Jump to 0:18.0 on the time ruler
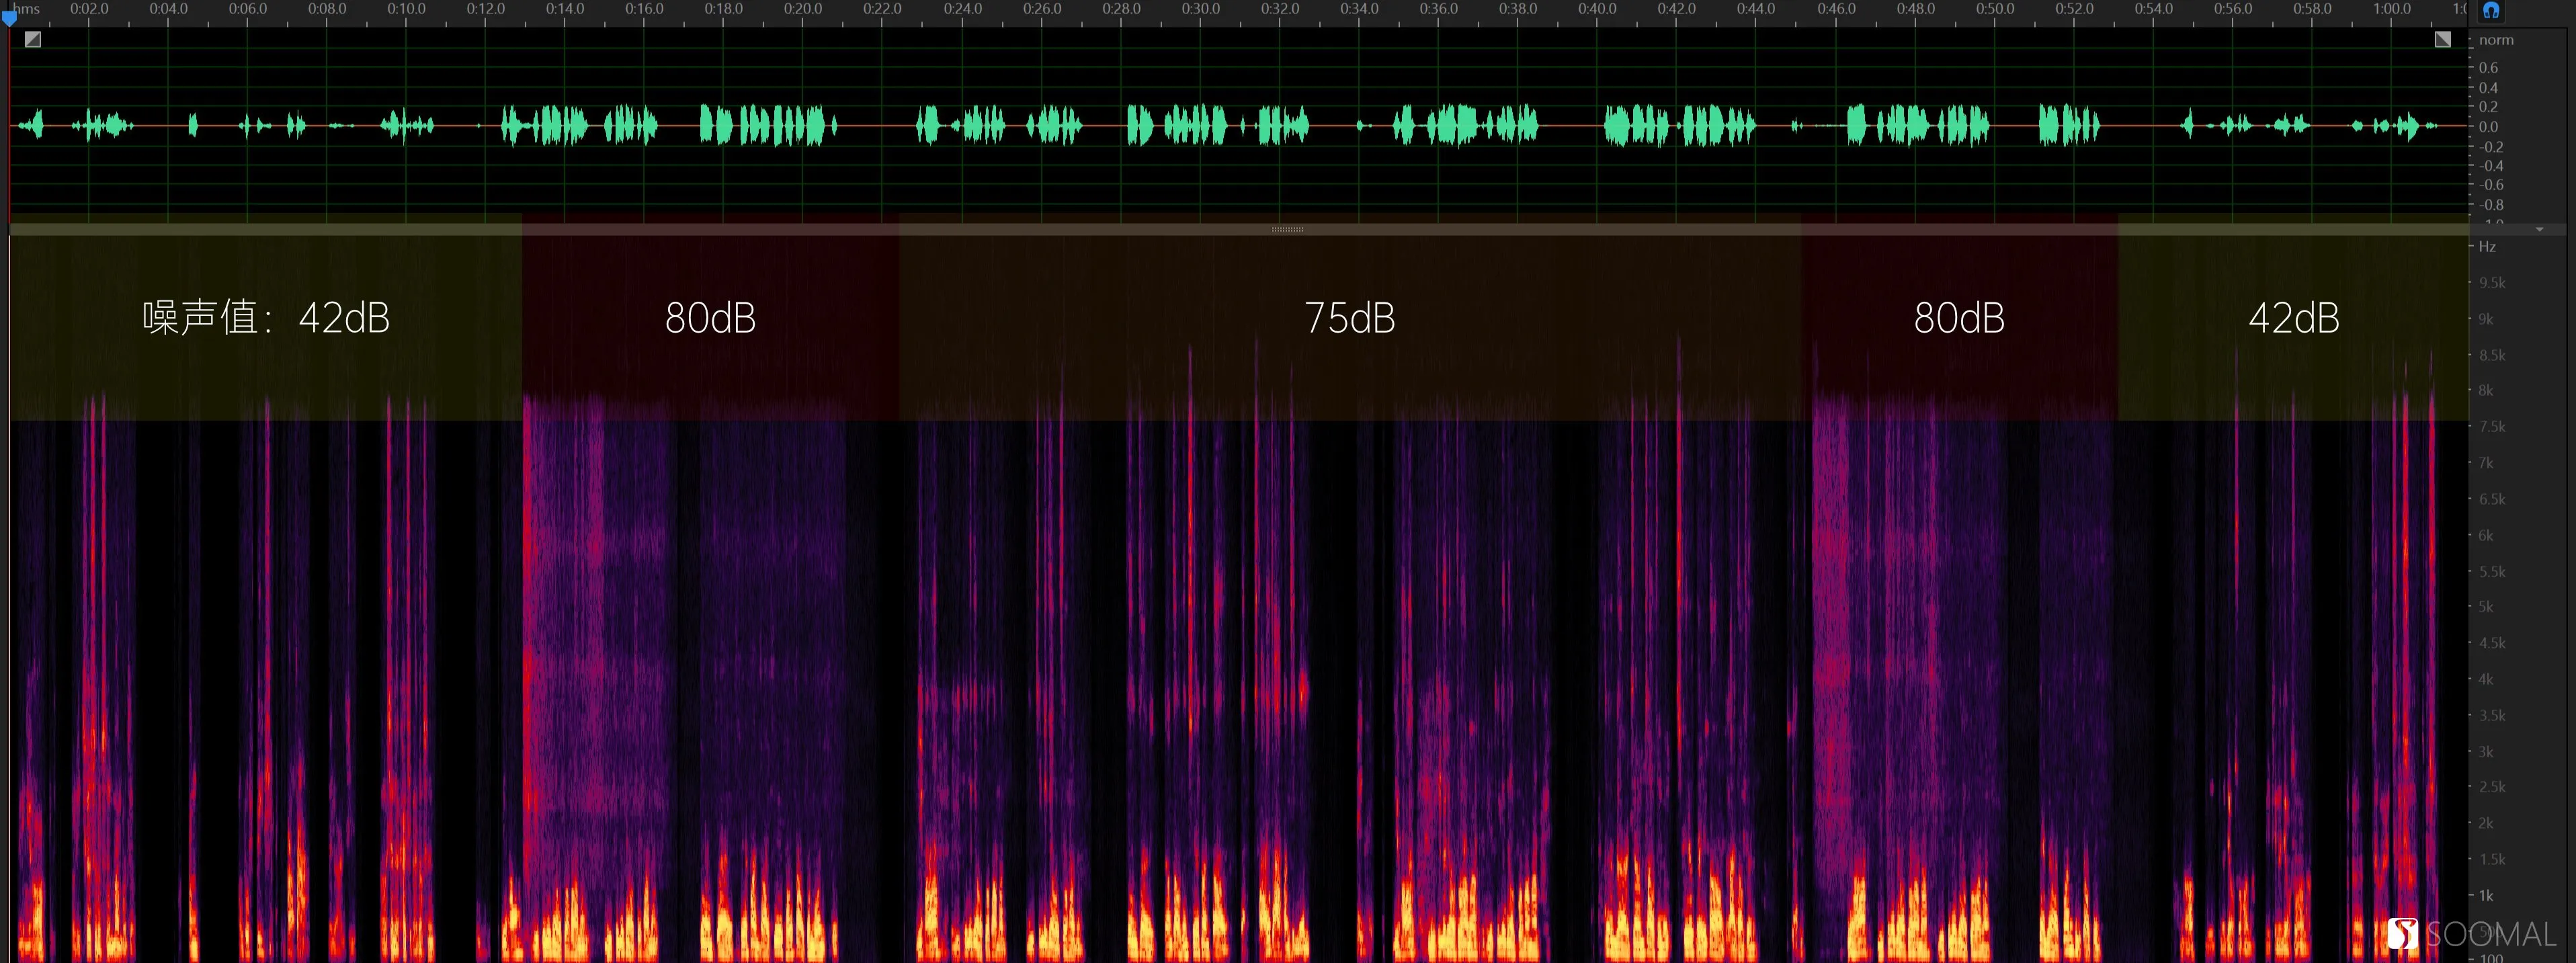This screenshot has height=963, width=2576. (724, 9)
